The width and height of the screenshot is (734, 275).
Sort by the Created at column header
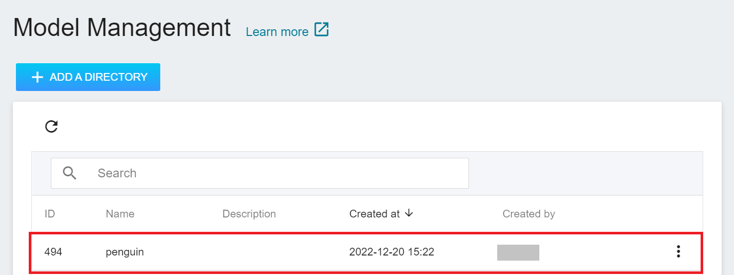374,214
